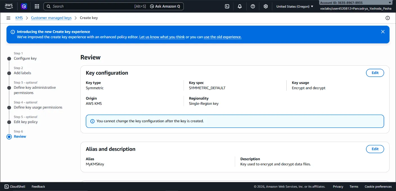Open the info panel icon near breadcrumbs
The width and height of the screenshot is (396, 191).
[388, 18]
